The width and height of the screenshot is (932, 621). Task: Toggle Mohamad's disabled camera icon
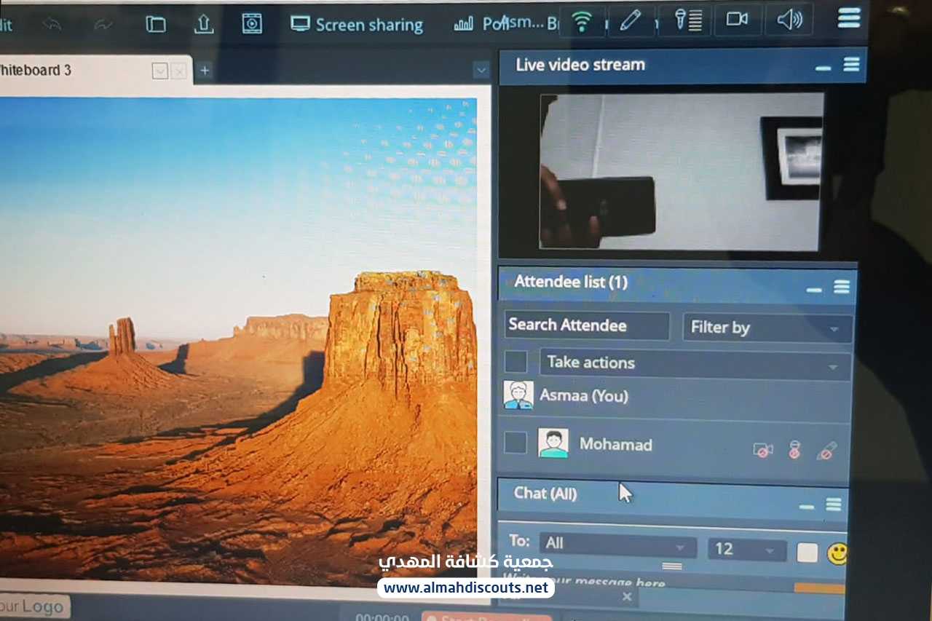762,451
